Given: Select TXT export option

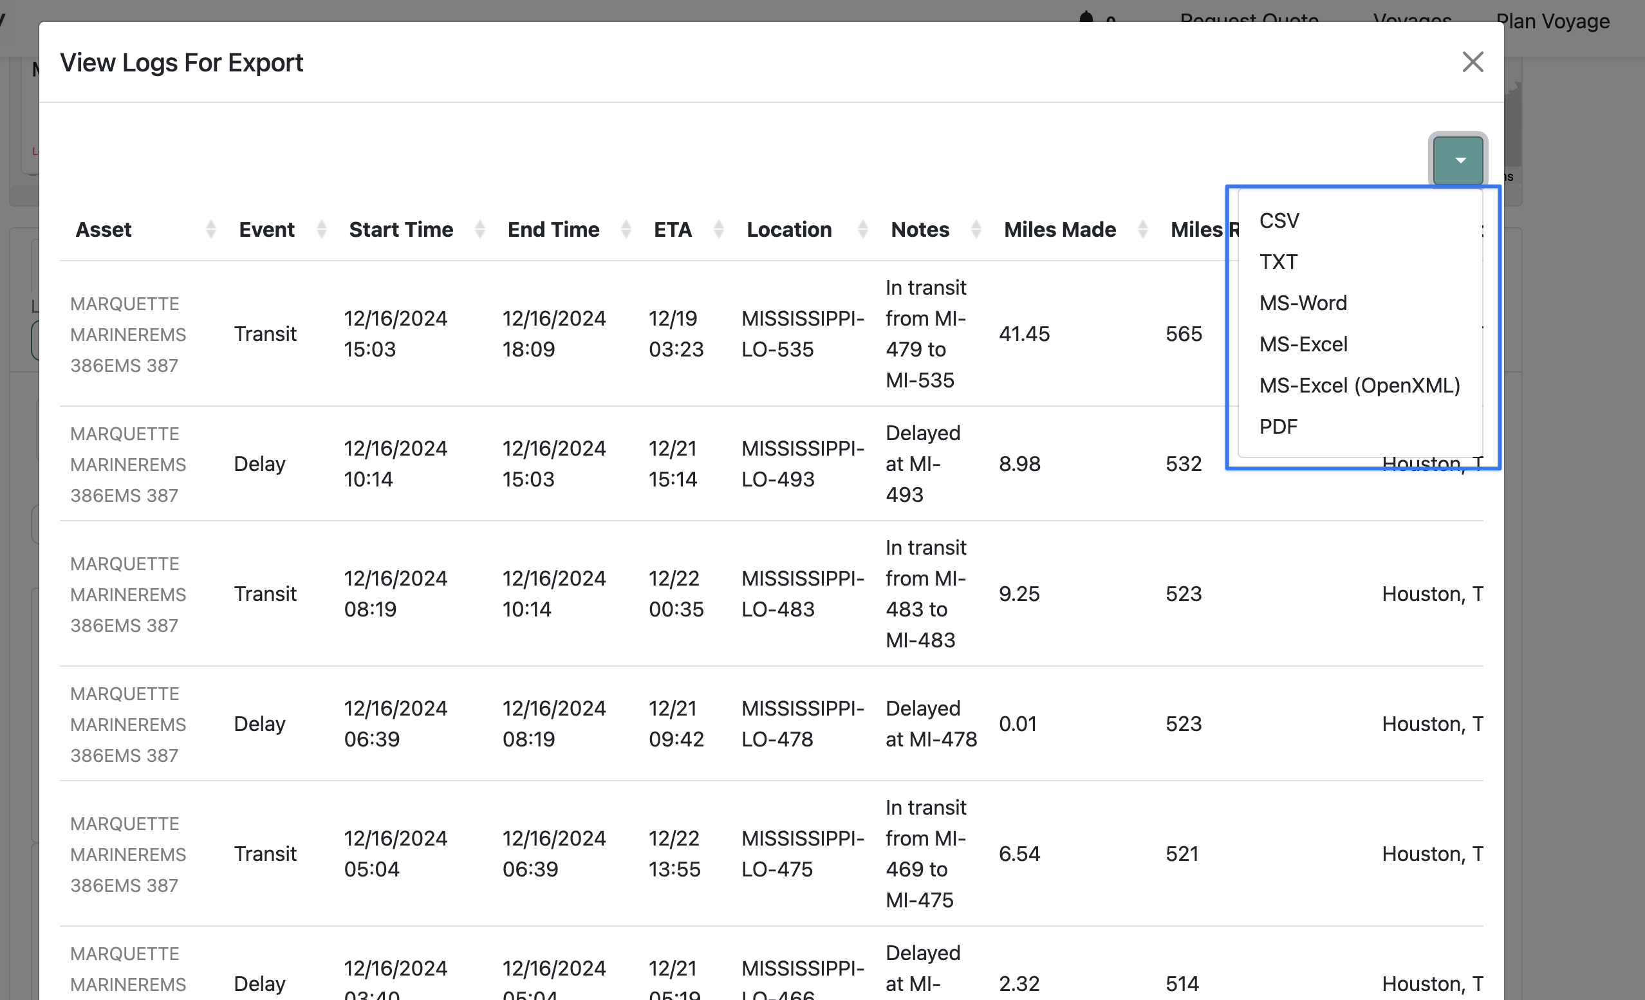Looking at the screenshot, I should coord(1278,262).
